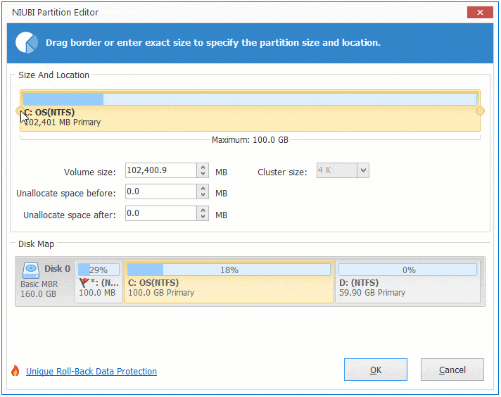Decrease Unallocate space after value
The height and width of the screenshot is (397, 501).
pos(203,217)
